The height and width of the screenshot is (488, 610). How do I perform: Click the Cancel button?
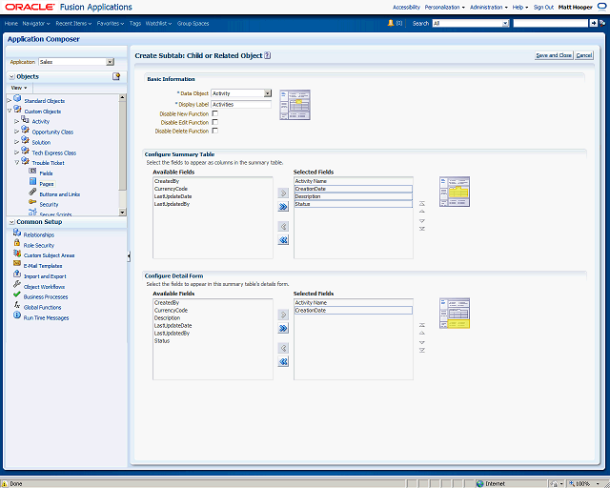point(584,55)
